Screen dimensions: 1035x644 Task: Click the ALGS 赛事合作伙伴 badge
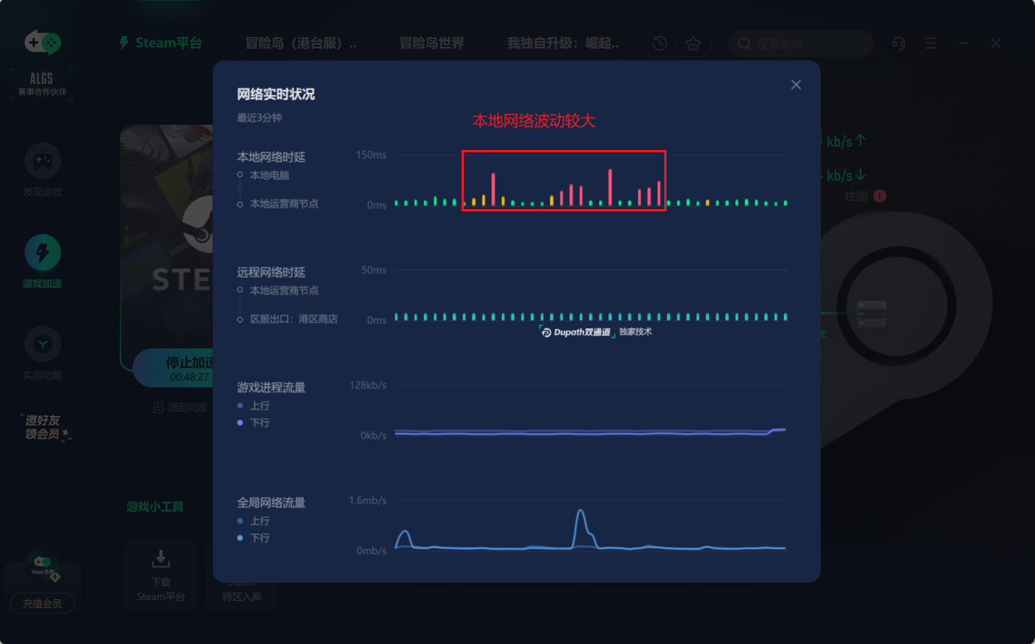click(42, 84)
